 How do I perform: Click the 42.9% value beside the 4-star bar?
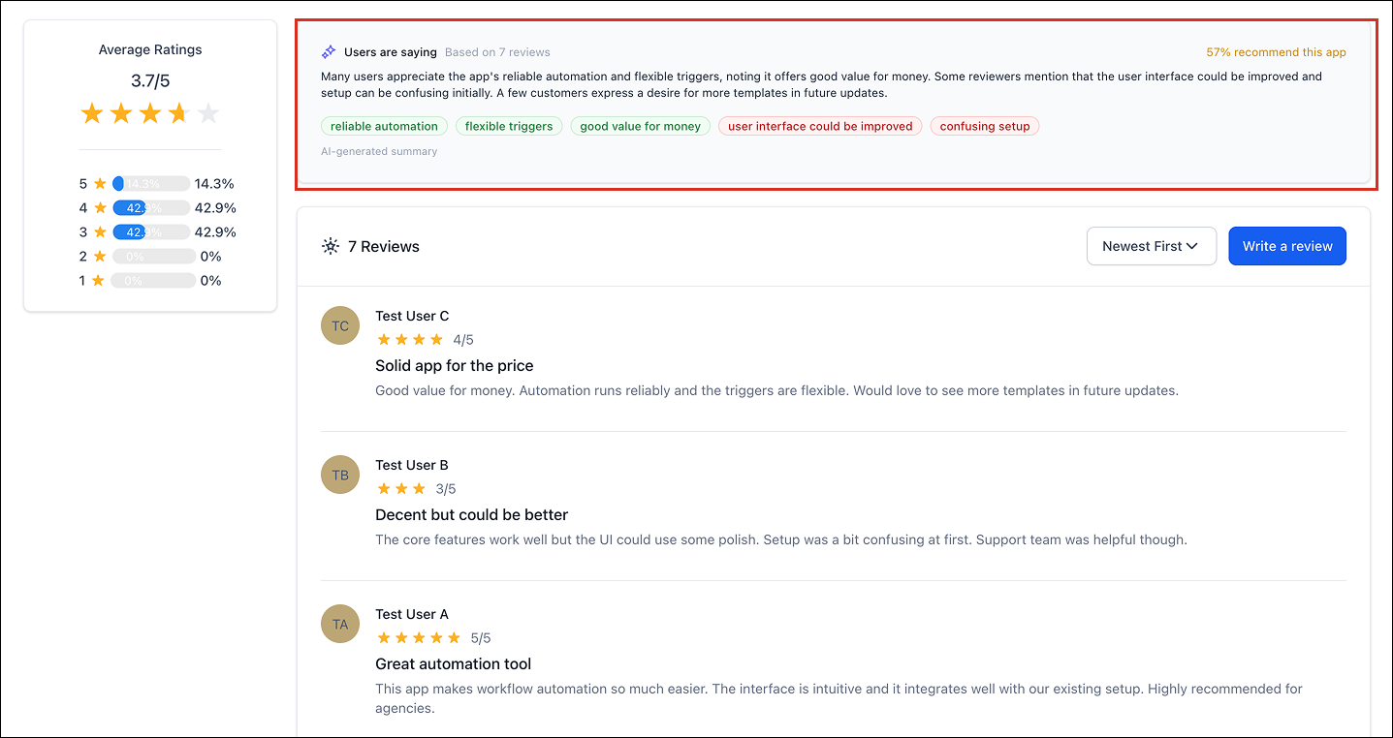[215, 207]
